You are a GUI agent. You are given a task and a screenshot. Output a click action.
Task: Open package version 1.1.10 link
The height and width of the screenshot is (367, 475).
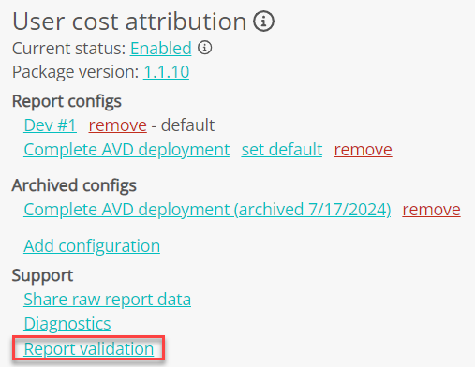(x=166, y=72)
